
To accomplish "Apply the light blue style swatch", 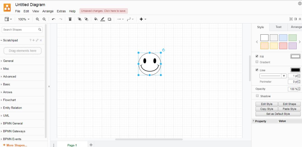I will click(283, 38).
